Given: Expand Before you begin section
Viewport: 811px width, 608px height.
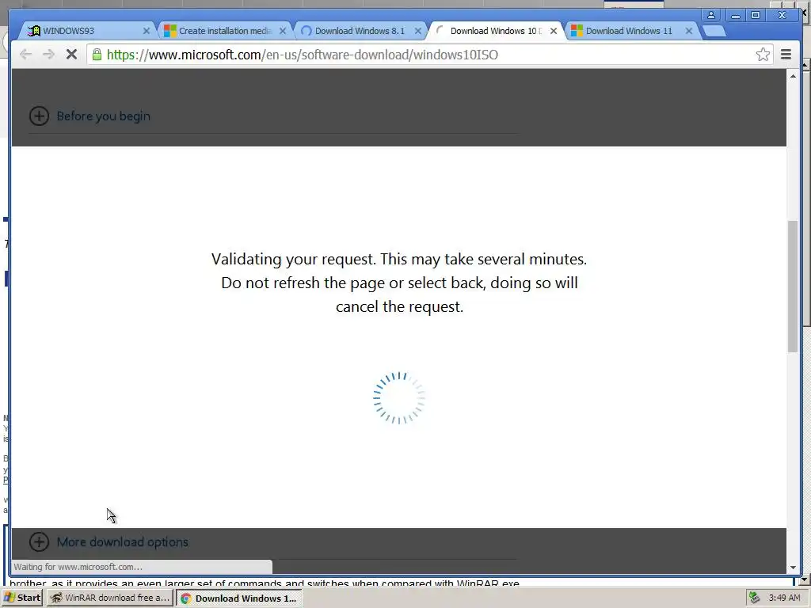Looking at the screenshot, I should tap(89, 116).
